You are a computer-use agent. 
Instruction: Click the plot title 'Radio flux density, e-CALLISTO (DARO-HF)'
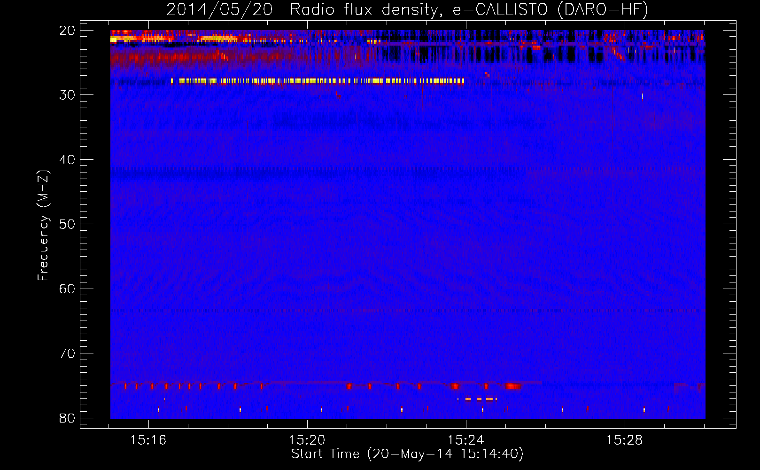[469, 9]
